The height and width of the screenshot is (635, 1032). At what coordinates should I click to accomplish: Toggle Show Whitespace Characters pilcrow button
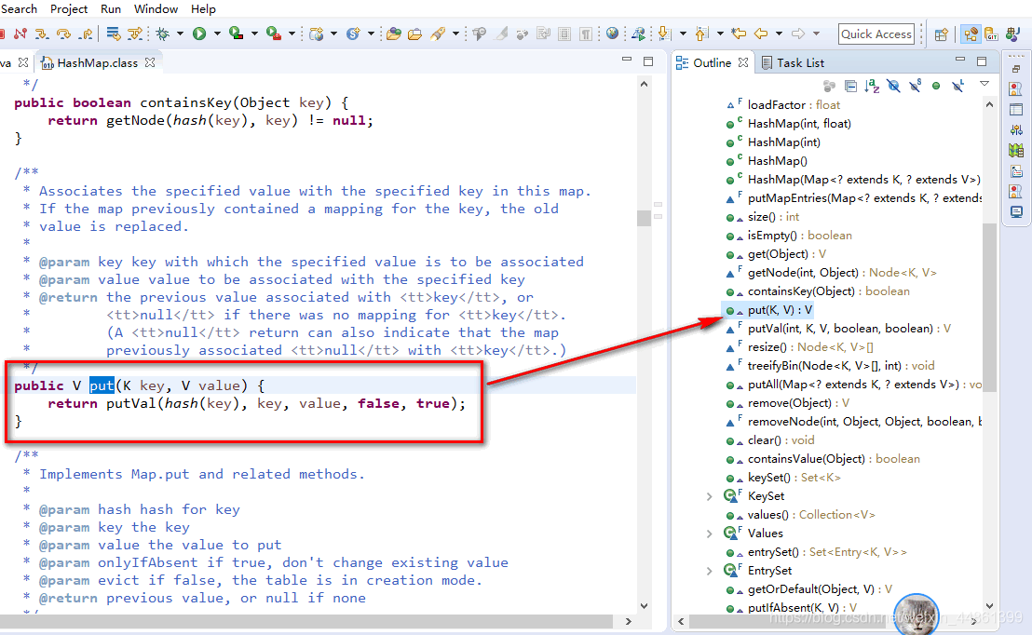[x=586, y=34]
